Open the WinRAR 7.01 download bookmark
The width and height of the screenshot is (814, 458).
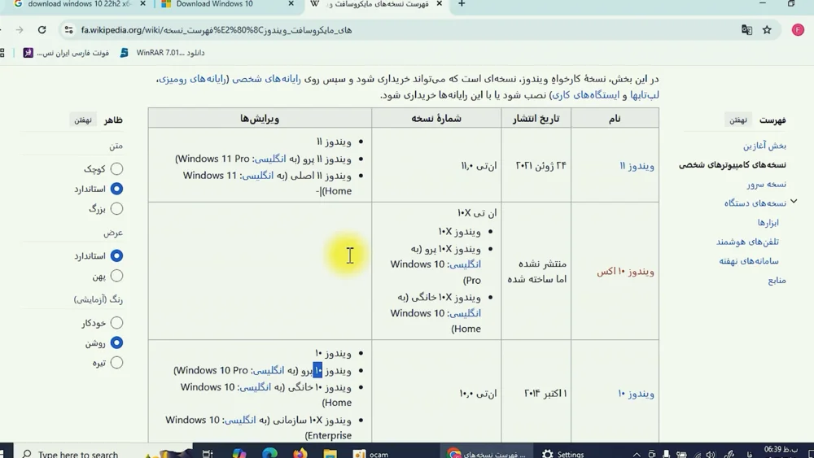(163, 53)
